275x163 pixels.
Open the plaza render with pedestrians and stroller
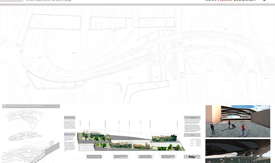[x=238, y=121]
